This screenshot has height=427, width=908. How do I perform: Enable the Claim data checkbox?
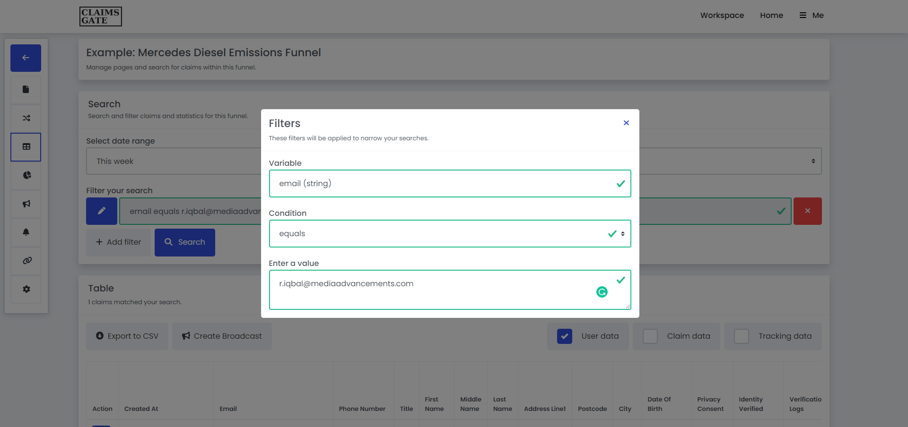650,336
